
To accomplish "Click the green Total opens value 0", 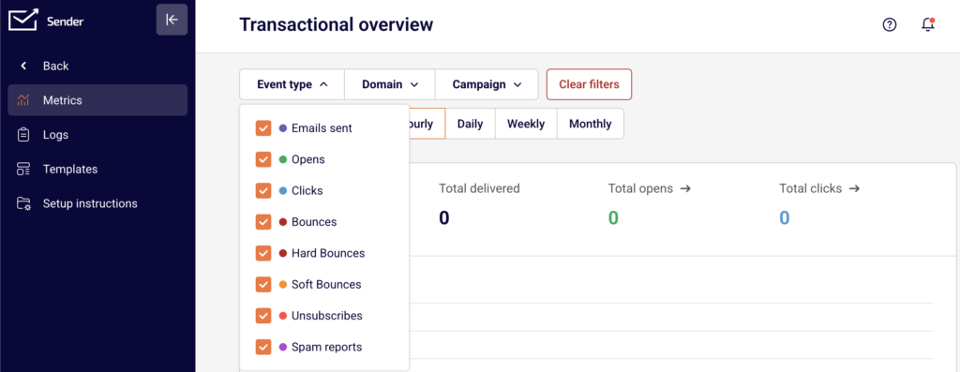I will (x=613, y=217).
